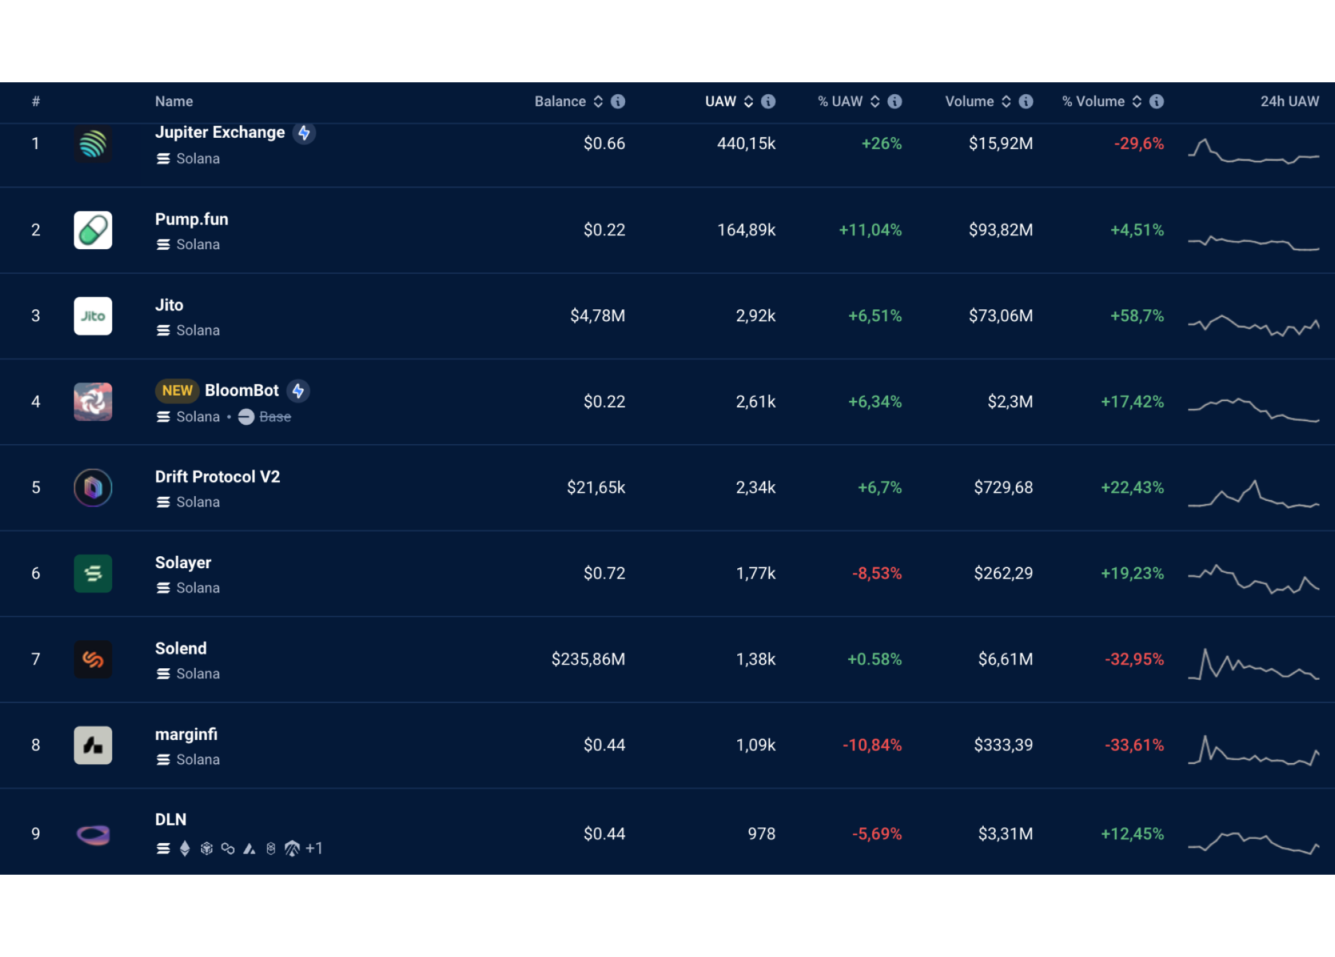Click the Solana chain icon under DLN
This screenshot has height=957, width=1335.
coord(163,848)
